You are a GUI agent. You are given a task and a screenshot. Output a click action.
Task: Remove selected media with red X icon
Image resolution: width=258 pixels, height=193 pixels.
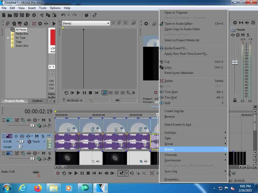click(34, 23)
